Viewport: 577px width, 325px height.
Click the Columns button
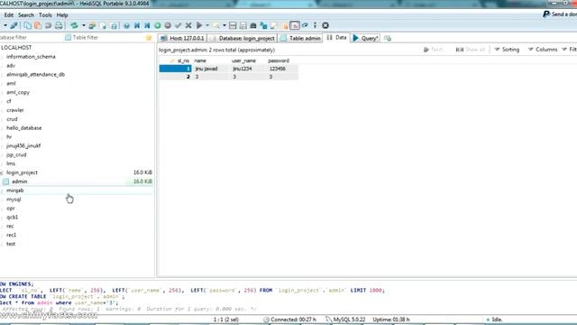click(x=543, y=50)
